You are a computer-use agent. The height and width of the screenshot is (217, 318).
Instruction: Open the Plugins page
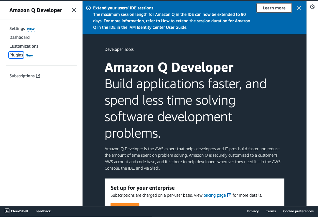click(16, 55)
